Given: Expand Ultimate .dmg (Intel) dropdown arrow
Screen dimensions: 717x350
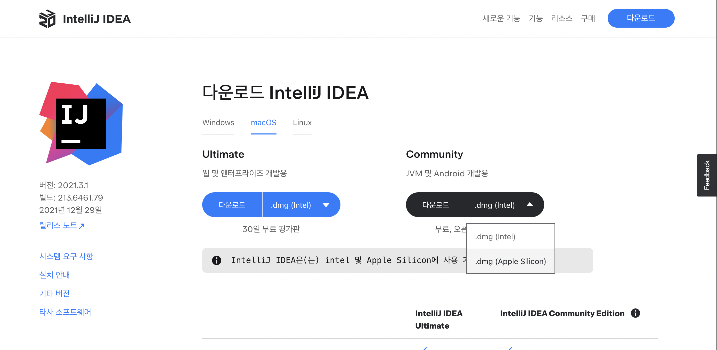Looking at the screenshot, I should click(x=326, y=205).
